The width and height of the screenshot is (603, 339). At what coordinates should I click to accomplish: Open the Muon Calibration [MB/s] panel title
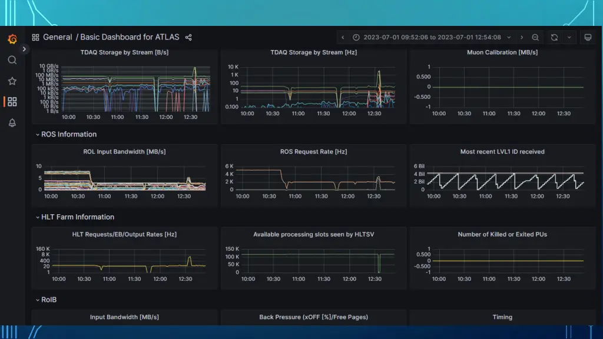[x=502, y=52]
